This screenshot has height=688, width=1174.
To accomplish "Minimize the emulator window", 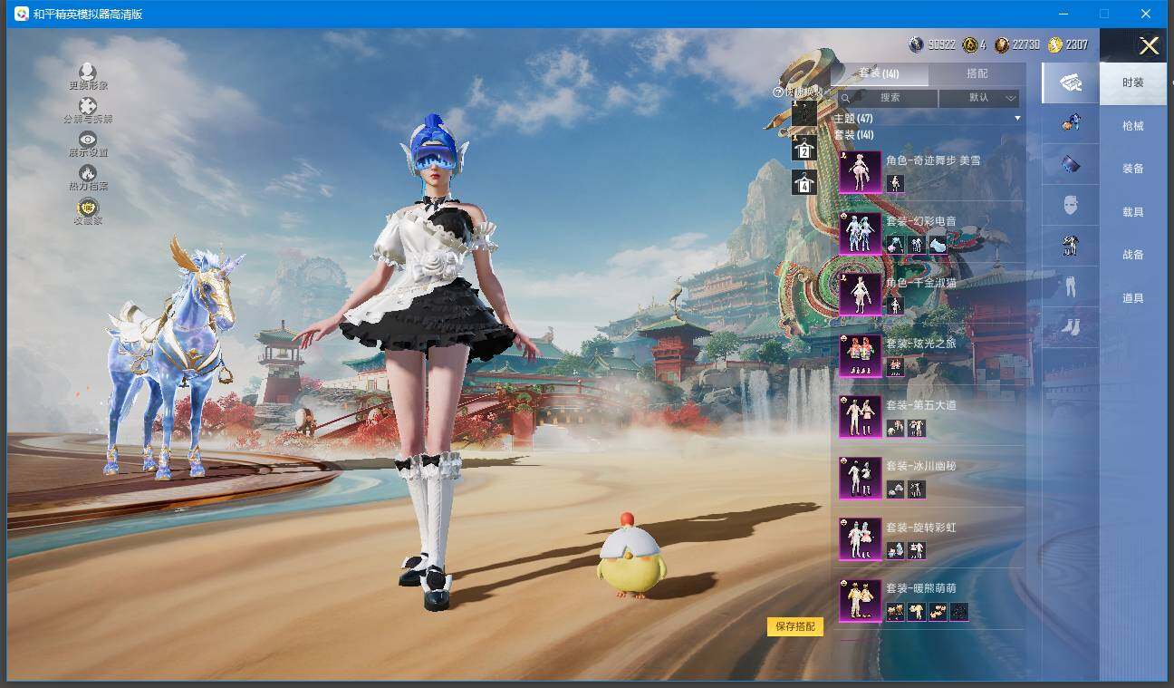I will [x=1063, y=14].
